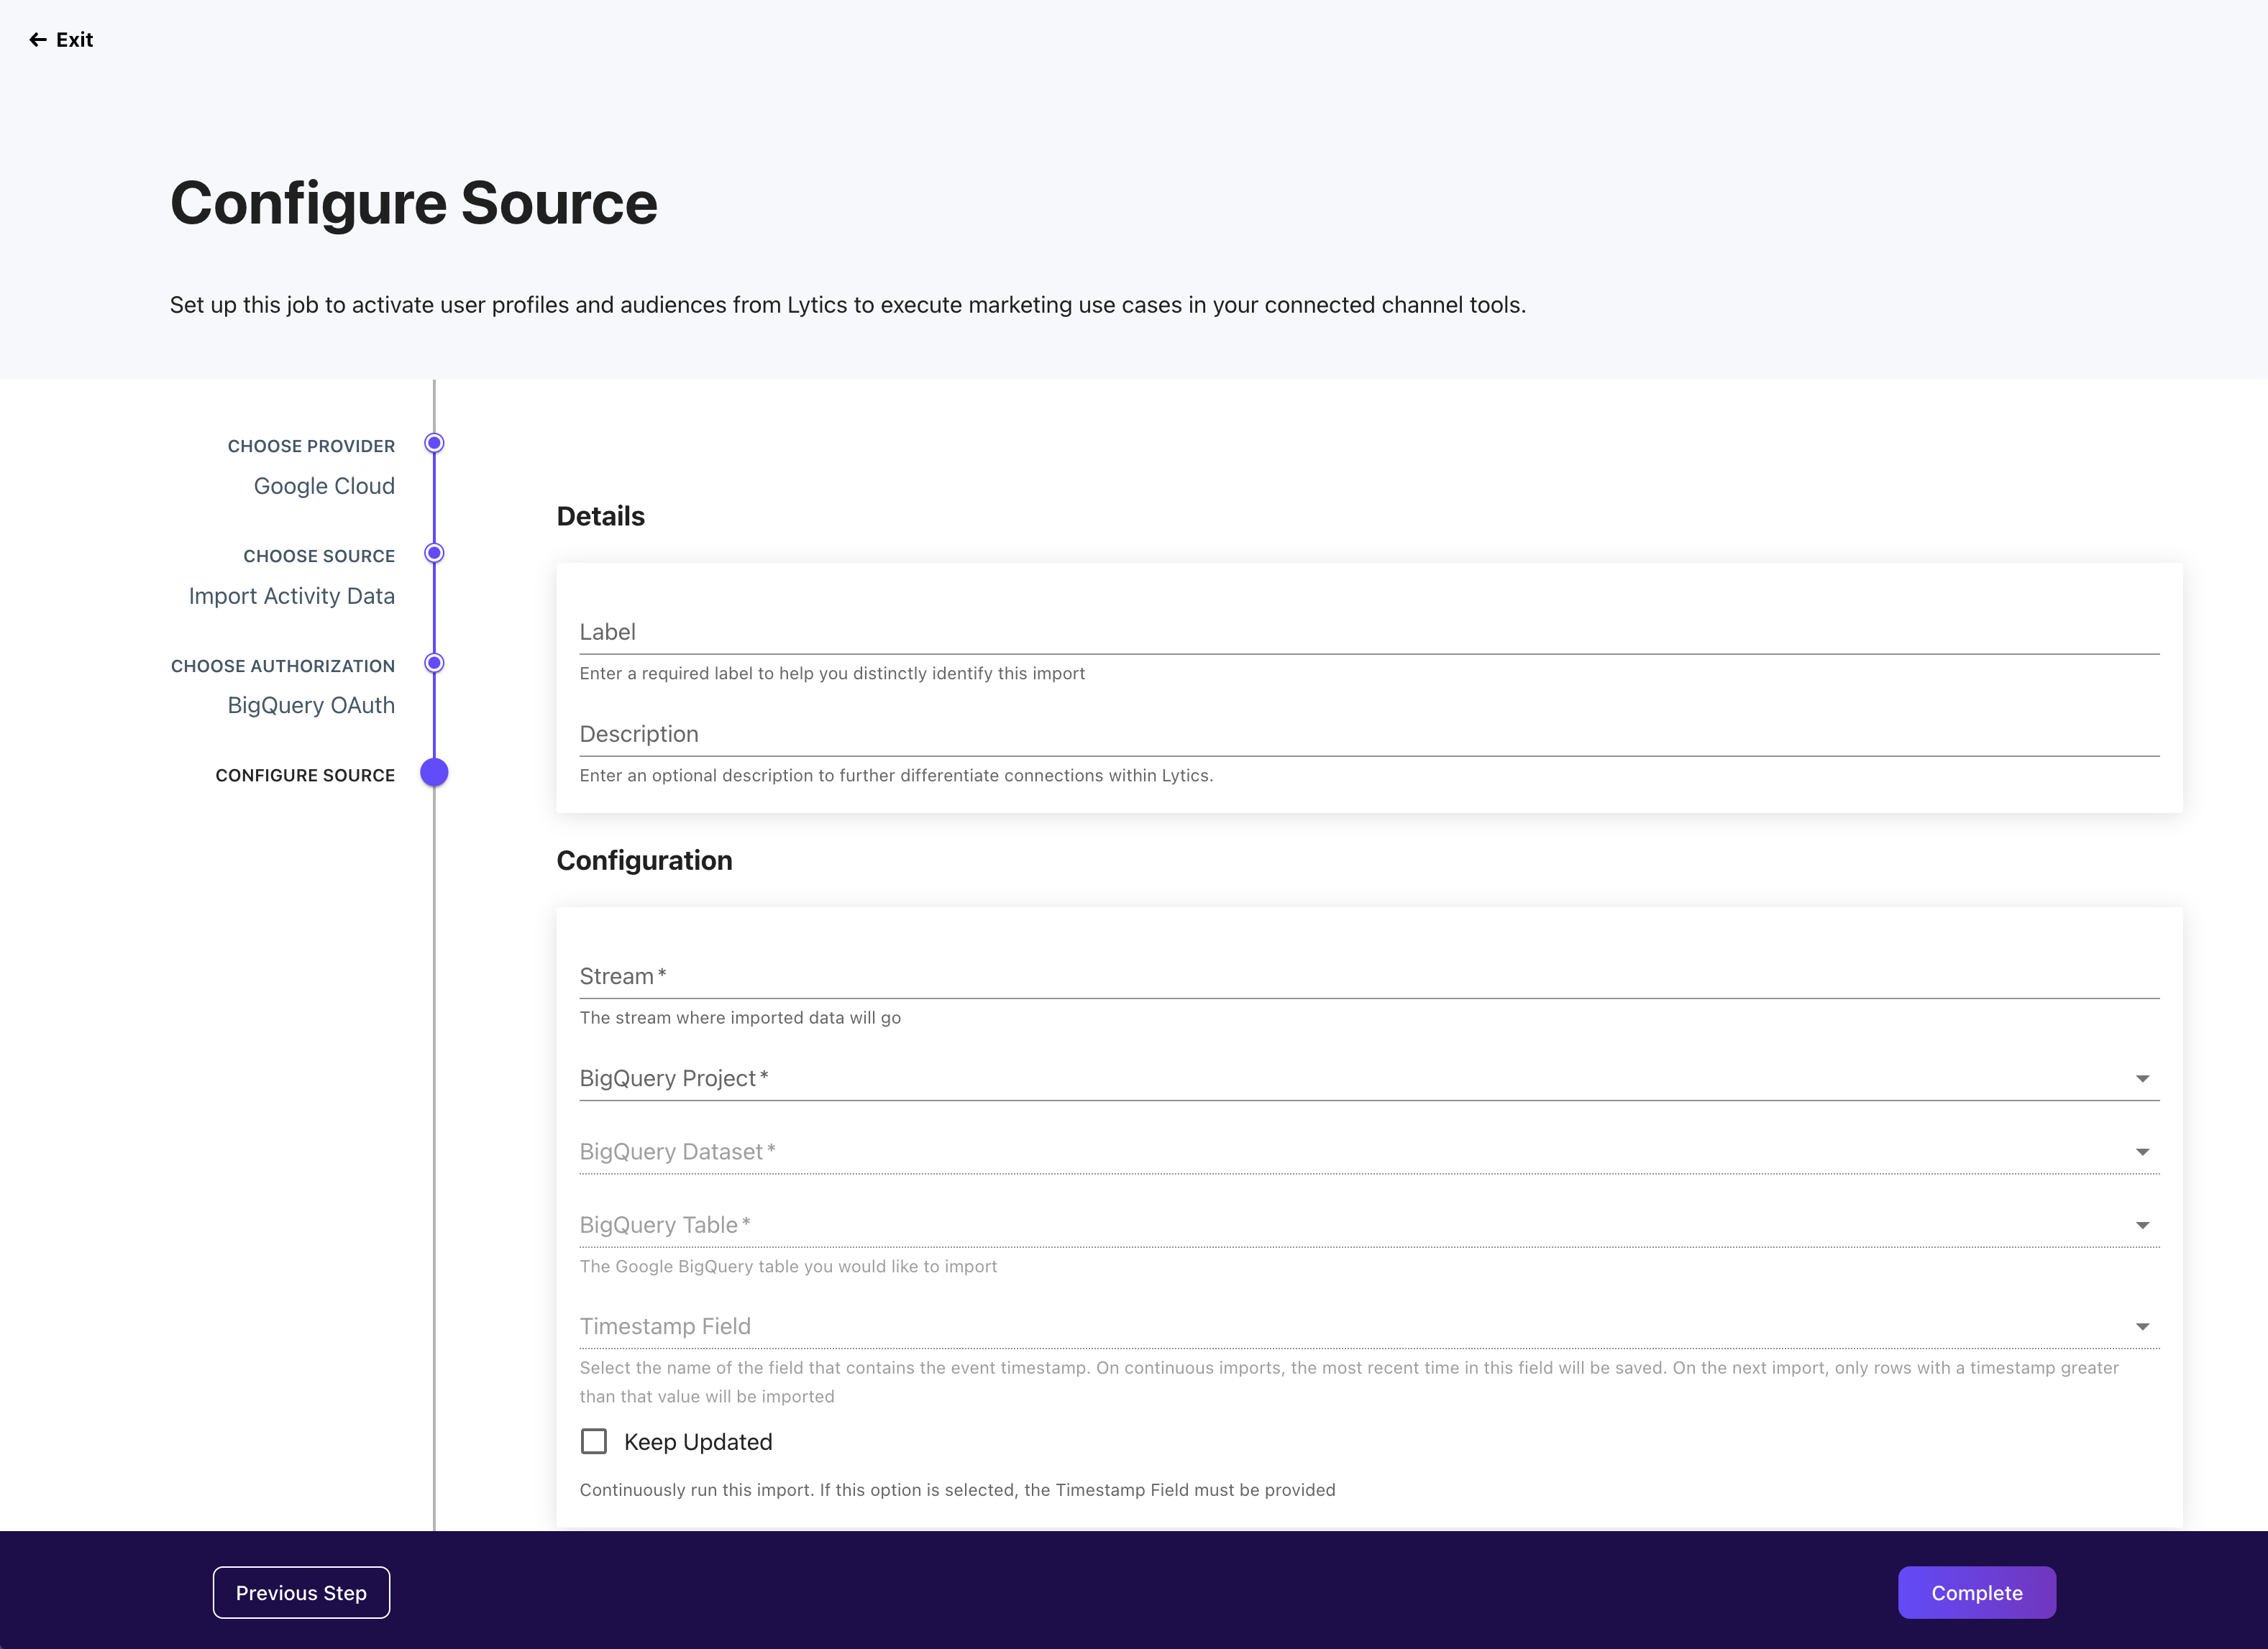Focus the Label input field
This screenshot has width=2268, height=1649.
[x=1368, y=632]
